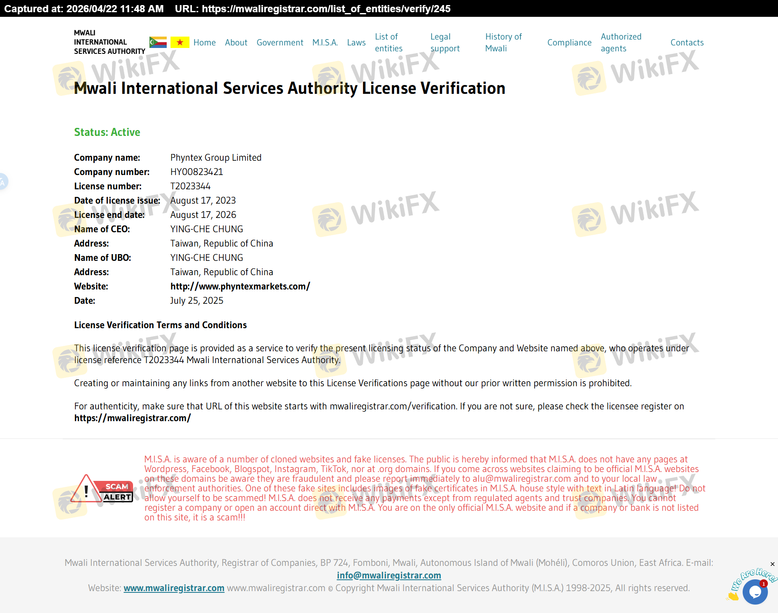Open the M.I.S.A. menu item

(325, 42)
